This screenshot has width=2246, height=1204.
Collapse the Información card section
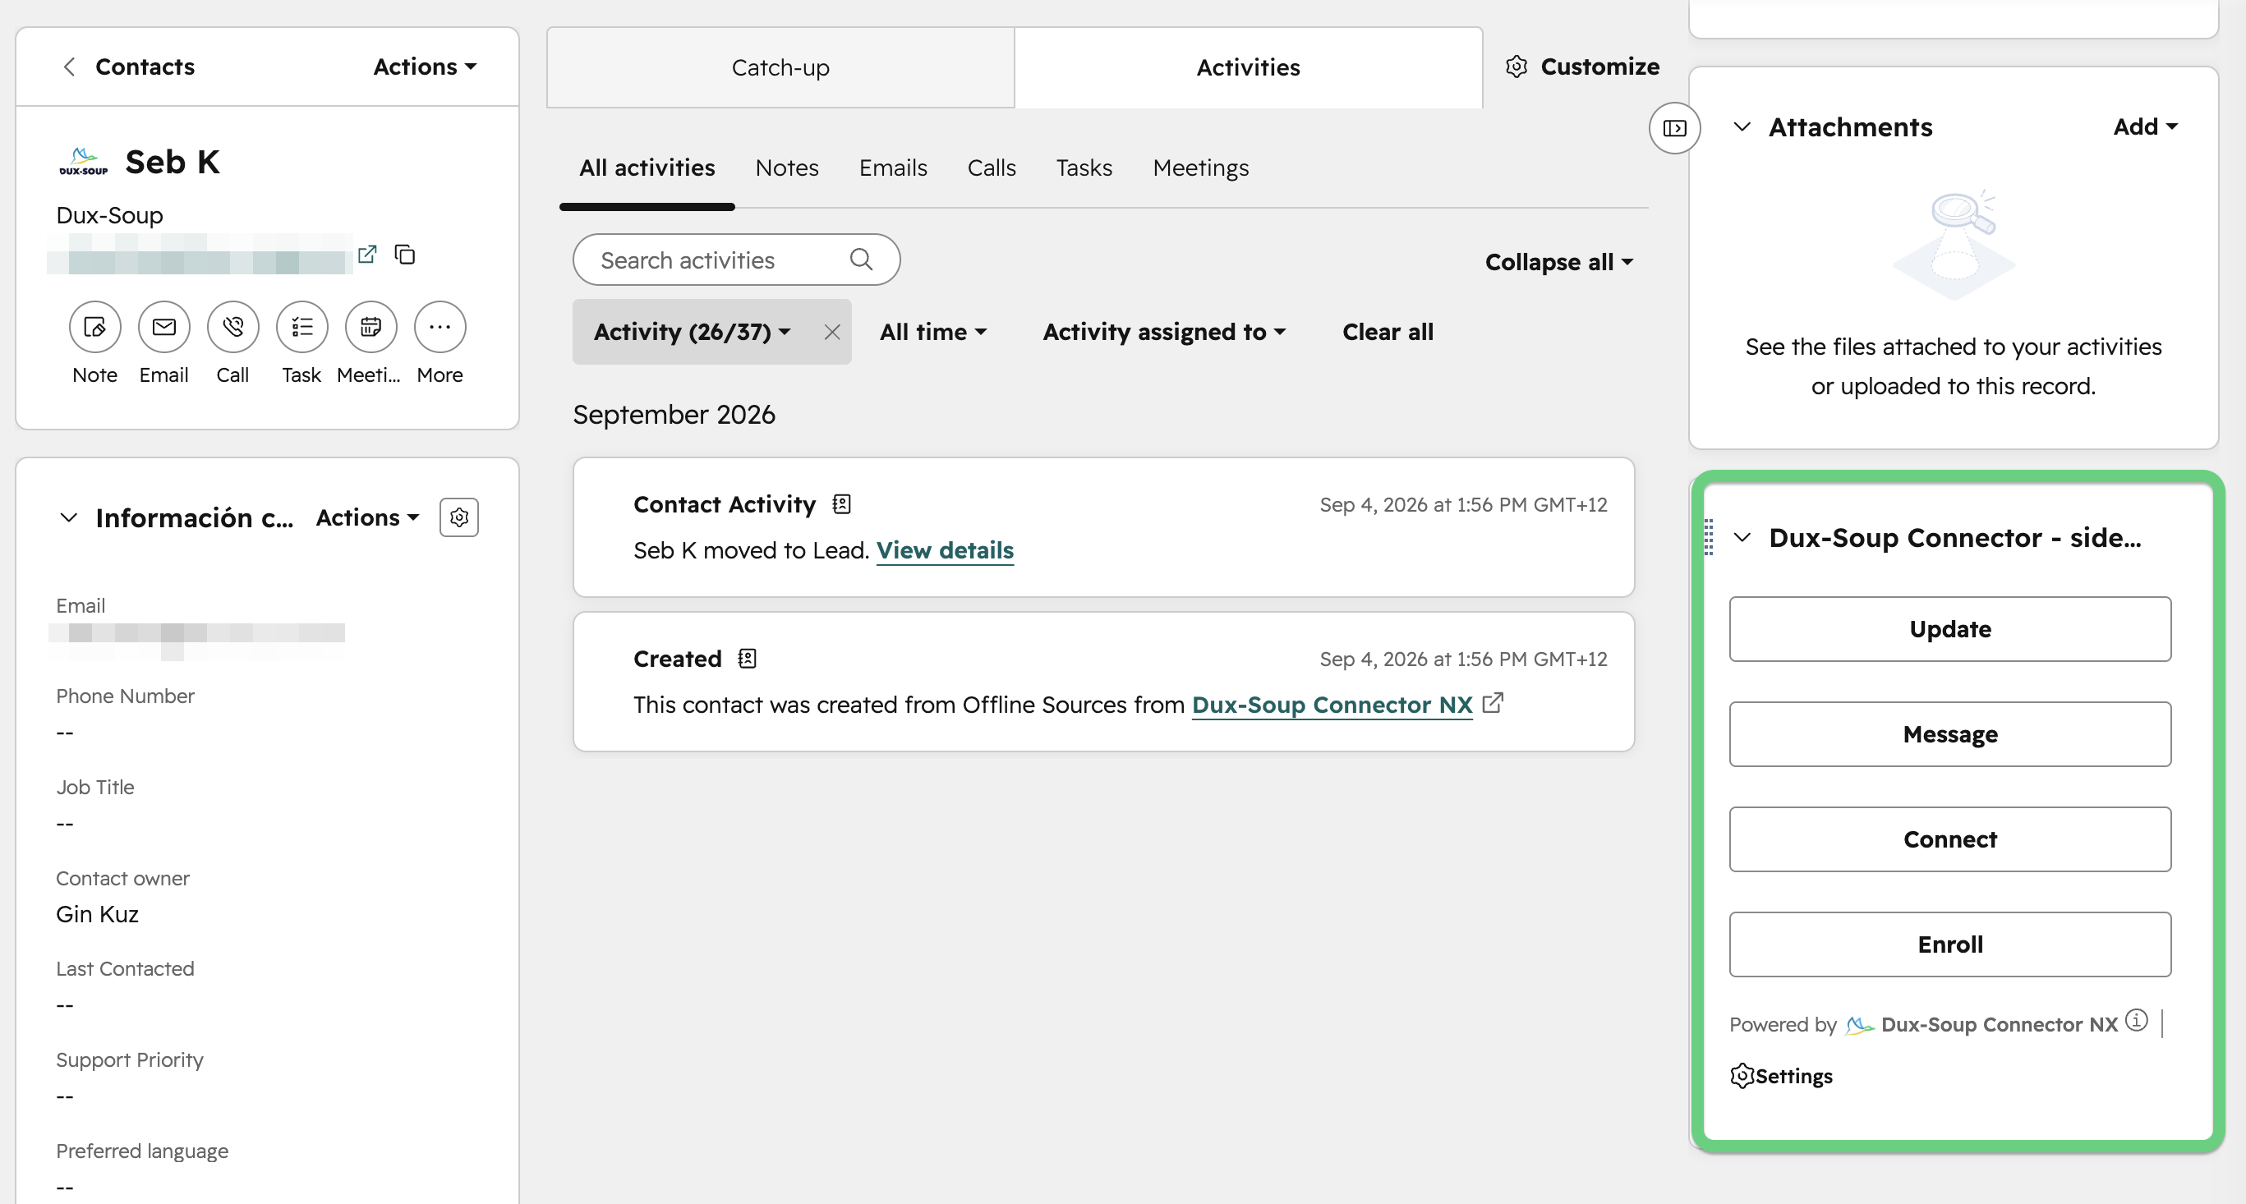pos(69,517)
